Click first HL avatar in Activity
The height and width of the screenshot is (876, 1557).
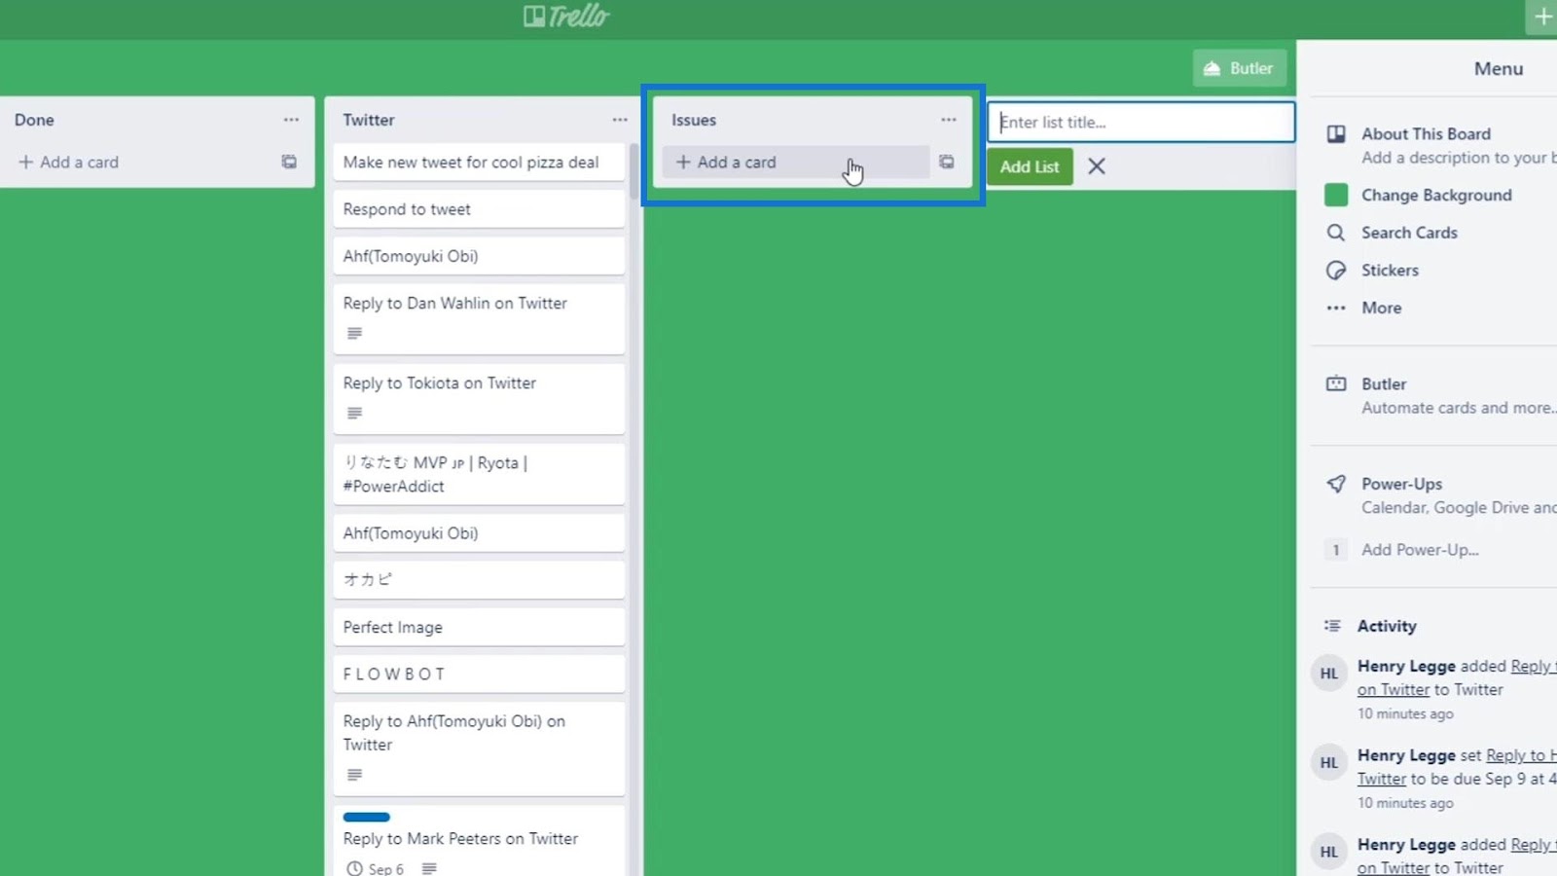(1329, 674)
